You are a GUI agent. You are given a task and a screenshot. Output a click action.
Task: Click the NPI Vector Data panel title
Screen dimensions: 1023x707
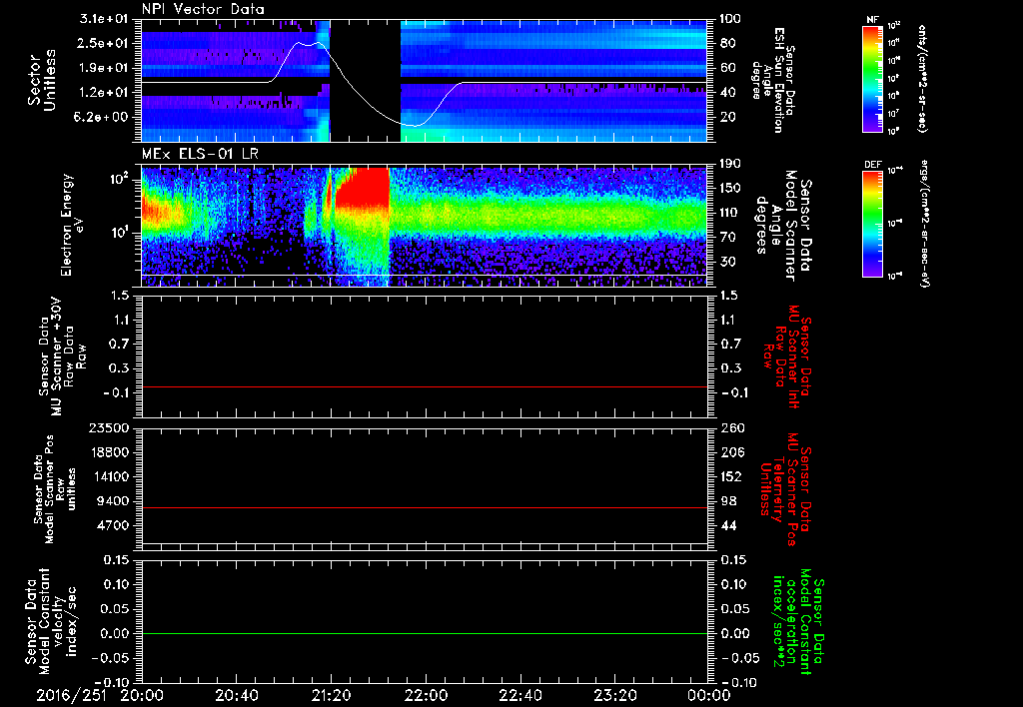coord(203,9)
